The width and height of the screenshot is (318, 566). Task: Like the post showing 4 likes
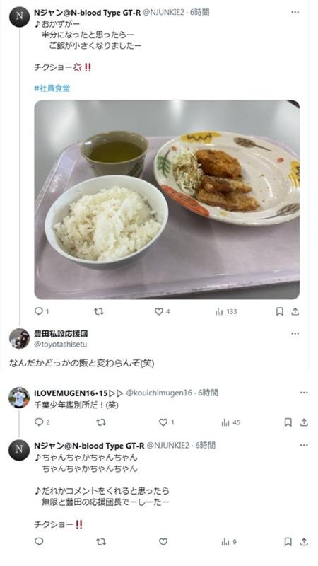click(158, 311)
